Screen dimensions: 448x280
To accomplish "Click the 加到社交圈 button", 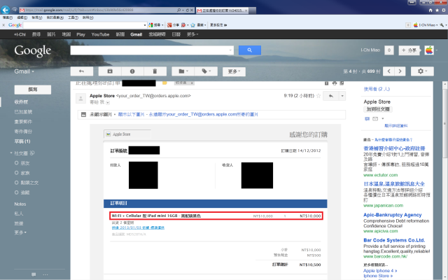I will click(378, 109).
